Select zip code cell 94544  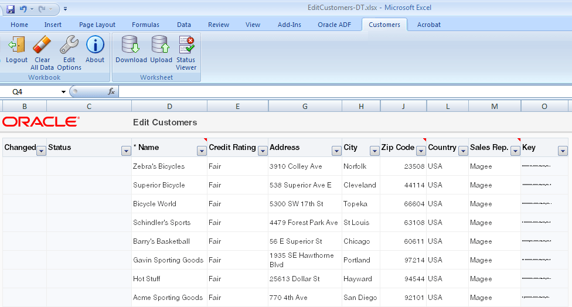click(x=403, y=279)
